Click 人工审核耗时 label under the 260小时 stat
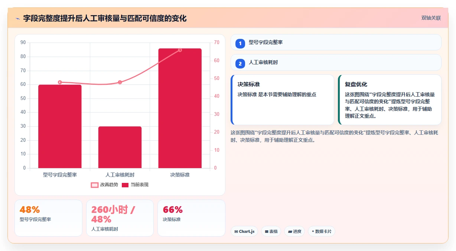456x251 pixels. pos(105,229)
